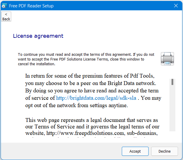This screenshot has height=160, width=183.
Task: Close the Free PDF Reader Setup window
Action: [x=176, y=6]
